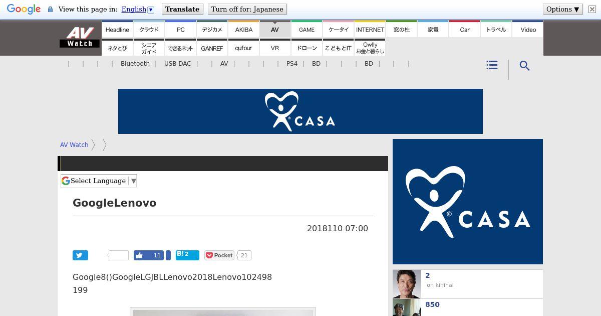601x316 pixels.
Task: Open the PC site tab
Action: 180,30
